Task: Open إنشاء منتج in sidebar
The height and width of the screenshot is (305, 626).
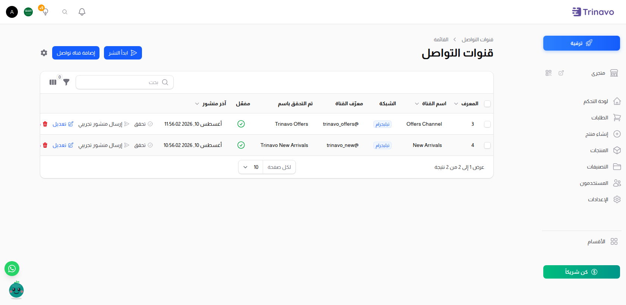Action: click(603, 134)
